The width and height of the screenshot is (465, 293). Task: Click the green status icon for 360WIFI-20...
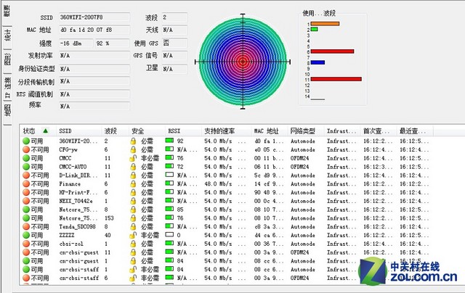[26, 141]
